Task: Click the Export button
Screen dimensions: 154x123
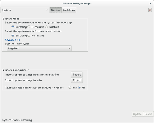Action: 77,80
